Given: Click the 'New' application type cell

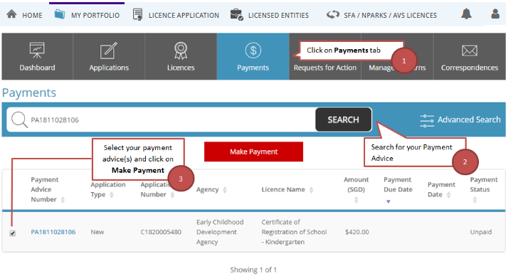Looking at the screenshot, I should coord(97,232).
